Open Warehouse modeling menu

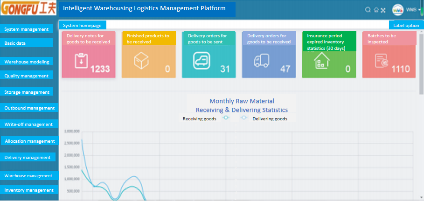[27, 62]
